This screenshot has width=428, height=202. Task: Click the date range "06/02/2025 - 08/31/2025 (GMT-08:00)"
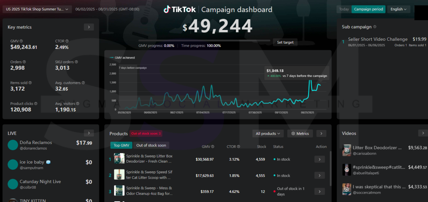point(107,9)
